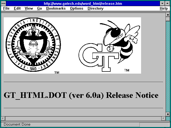Maximize the browser window
This screenshot has width=171, height=128.
click(168, 3)
